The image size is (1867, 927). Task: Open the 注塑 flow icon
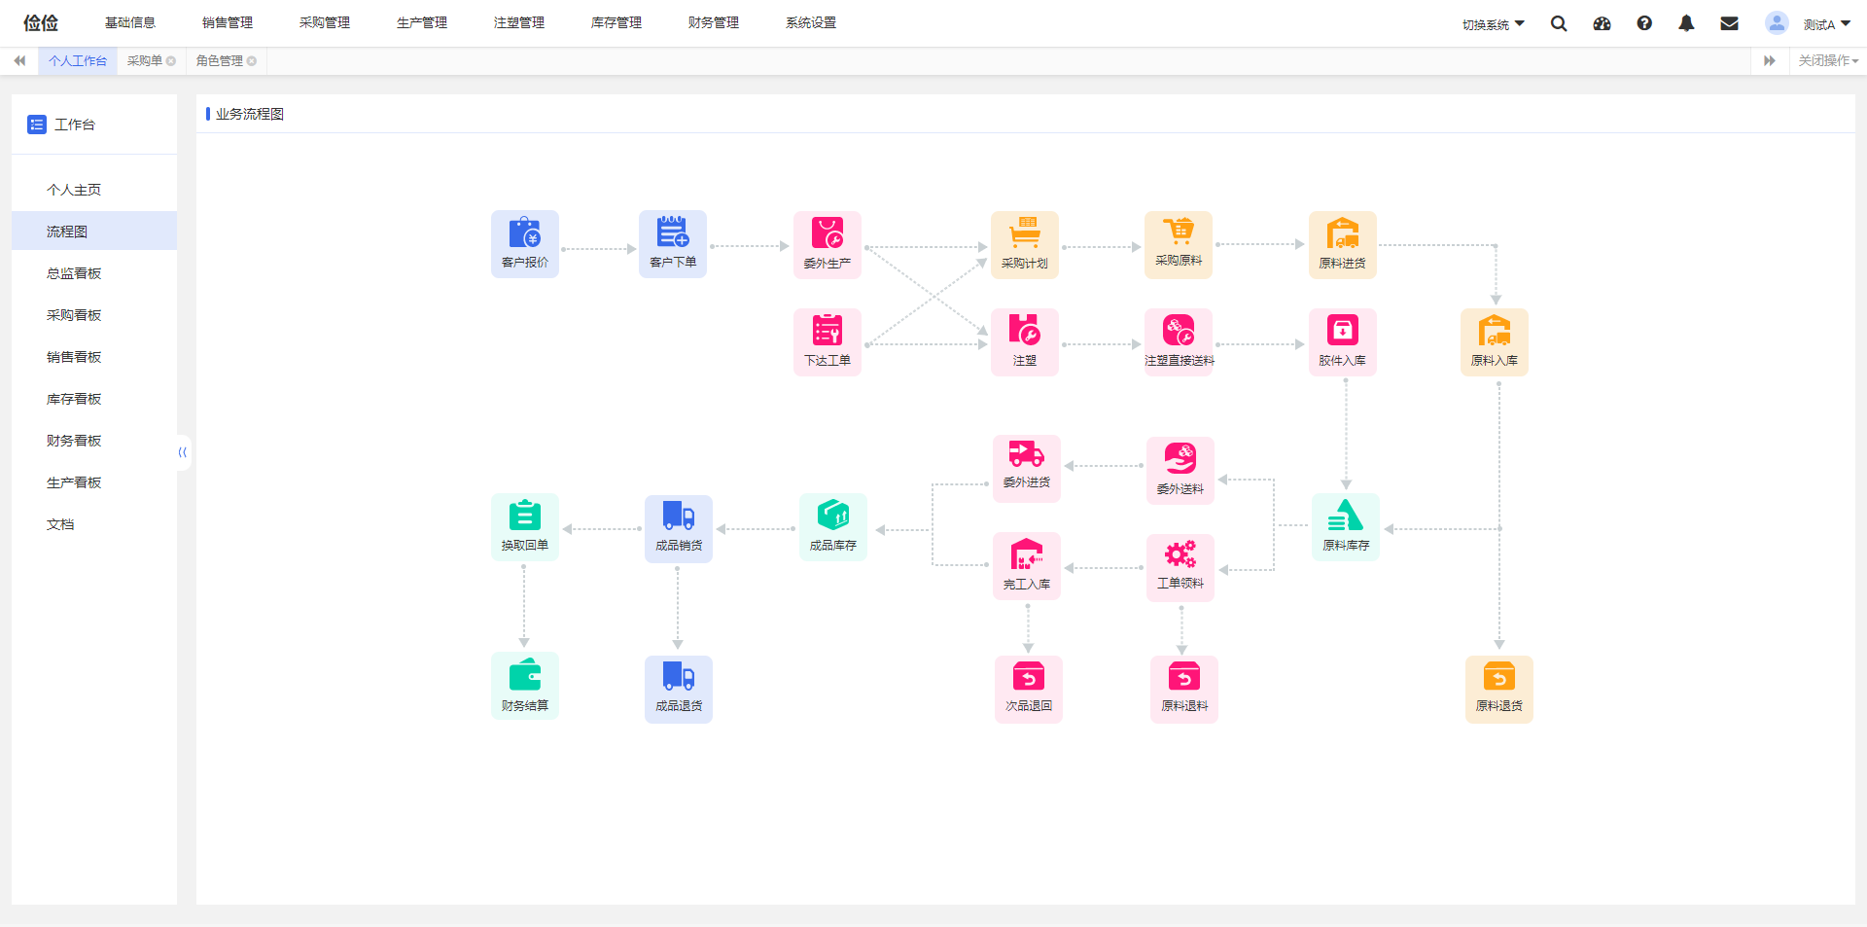pos(1025,342)
